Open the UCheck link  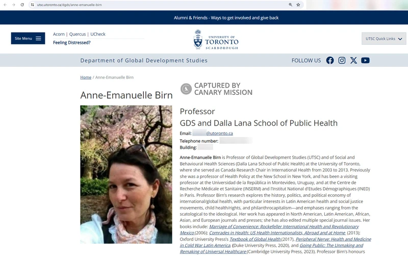(98, 34)
